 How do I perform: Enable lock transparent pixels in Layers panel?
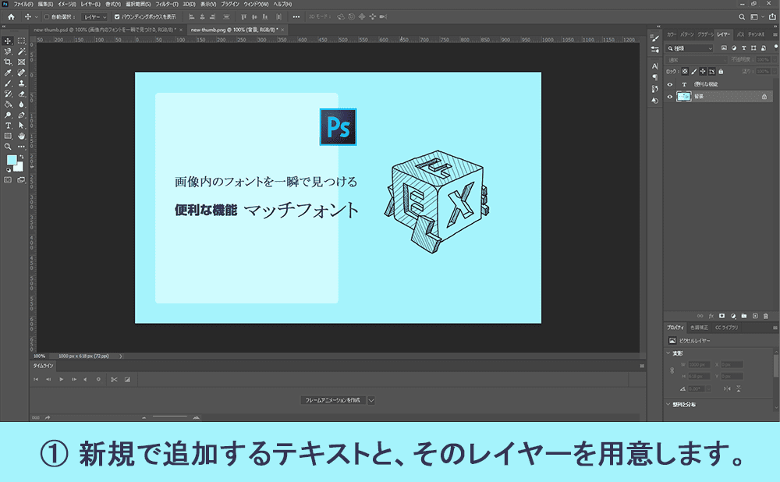point(686,71)
